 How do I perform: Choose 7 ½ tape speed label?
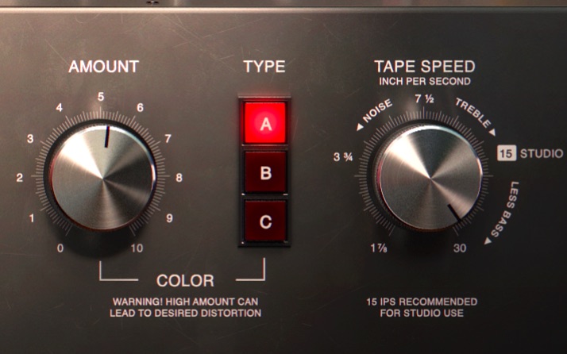[x=425, y=98]
